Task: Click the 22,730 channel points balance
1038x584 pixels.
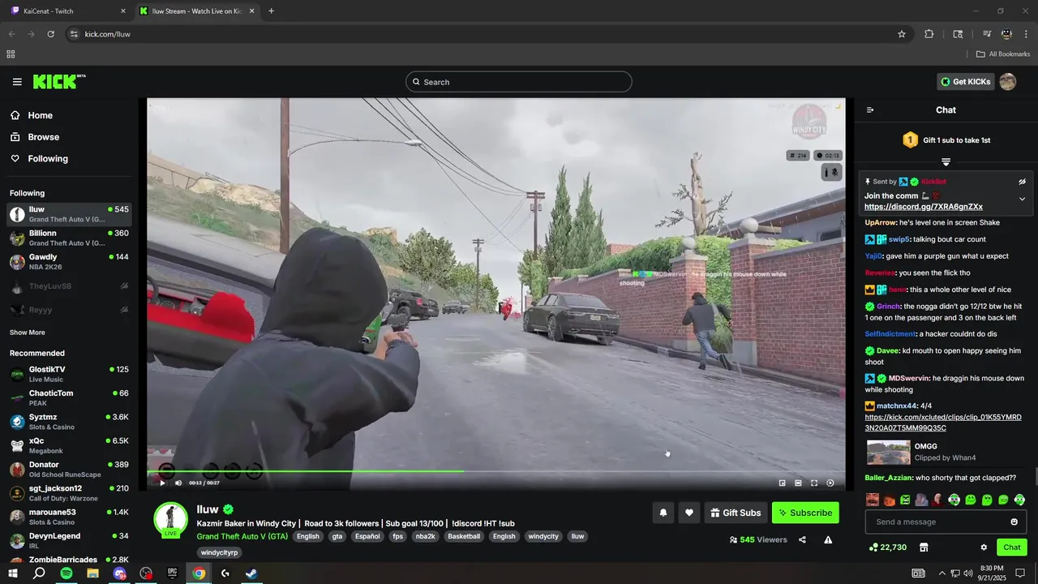Action: [x=887, y=547]
